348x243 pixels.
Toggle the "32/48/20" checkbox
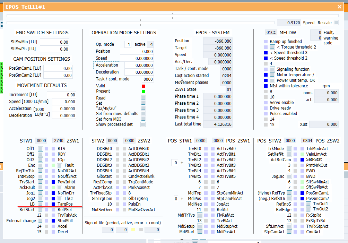(143, 108)
